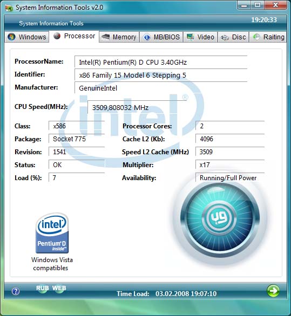The width and height of the screenshot is (291, 316).
Task: Open the MB/BIOS tab
Action: click(161, 37)
